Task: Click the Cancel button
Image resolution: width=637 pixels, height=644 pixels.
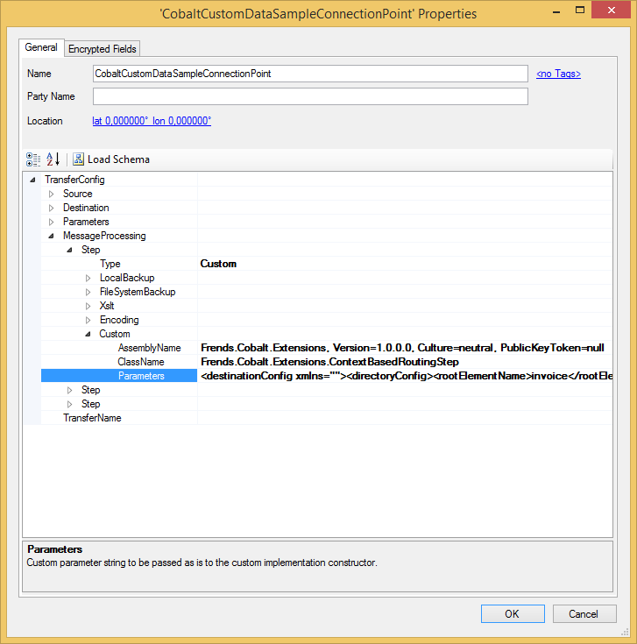Action: [584, 613]
